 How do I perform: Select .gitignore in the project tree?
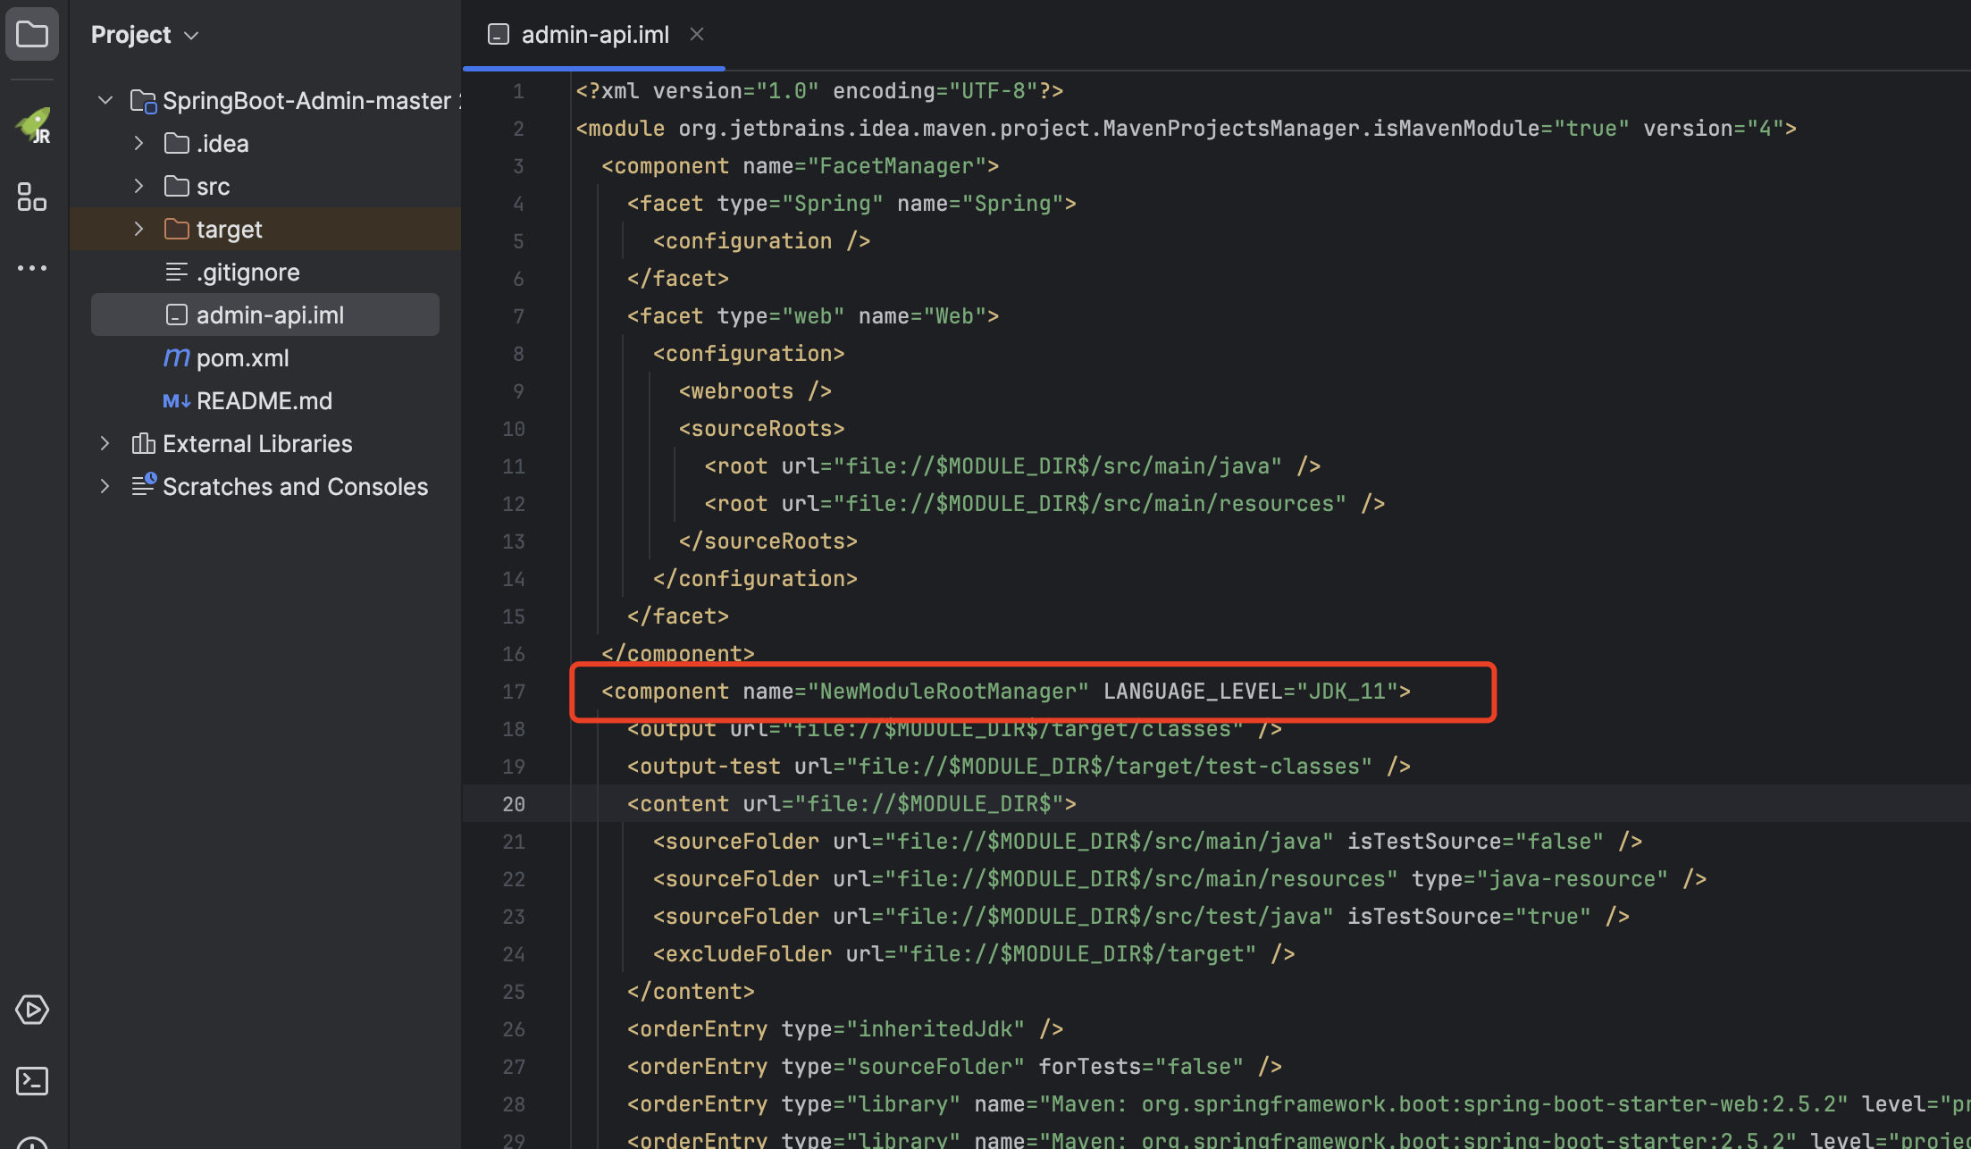point(265,272)
